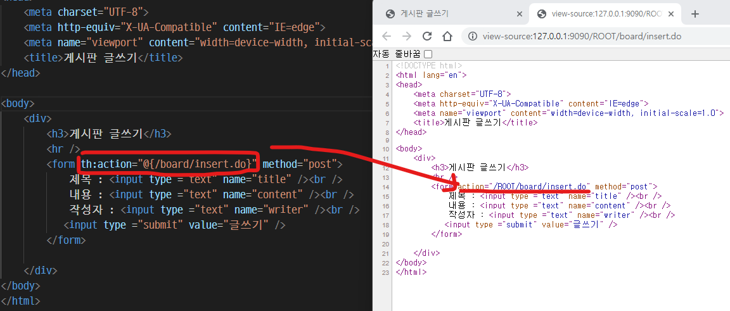Click the </html> line in view-source

pyautogui.click(x=411, y=272)
